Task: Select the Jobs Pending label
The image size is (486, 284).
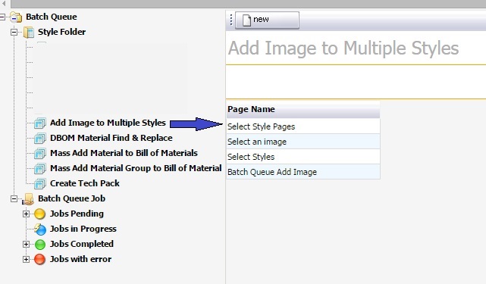Action: tap(77, 214)
